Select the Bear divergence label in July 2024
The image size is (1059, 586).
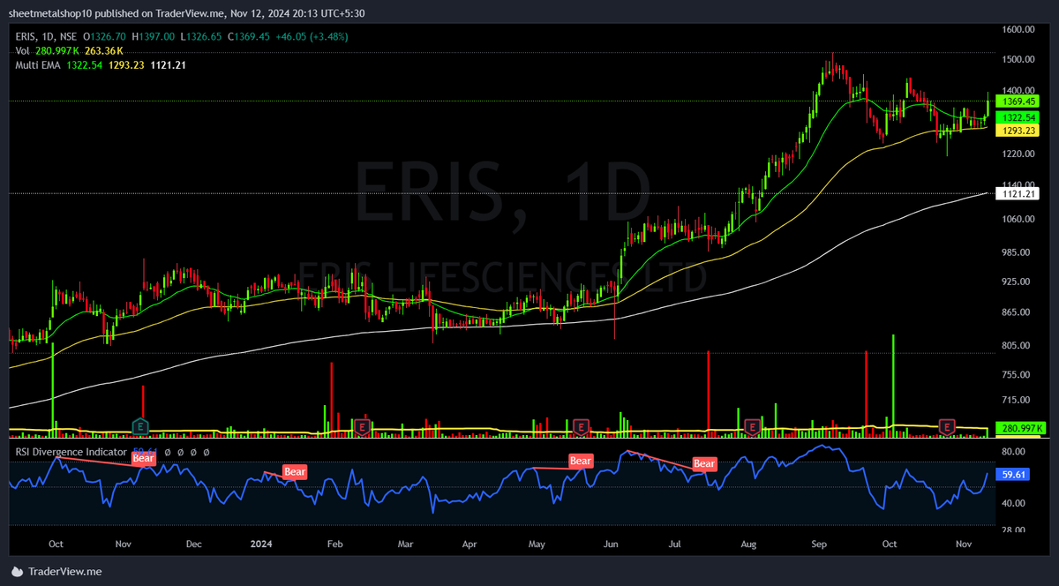pos(705,463)
